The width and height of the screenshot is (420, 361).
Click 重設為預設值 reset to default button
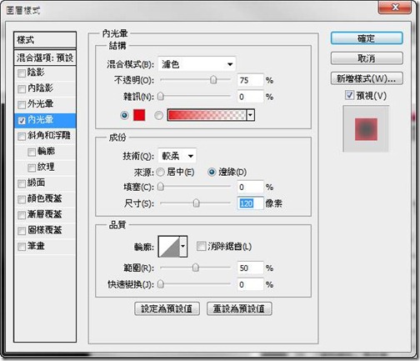(x=239, y=308)
